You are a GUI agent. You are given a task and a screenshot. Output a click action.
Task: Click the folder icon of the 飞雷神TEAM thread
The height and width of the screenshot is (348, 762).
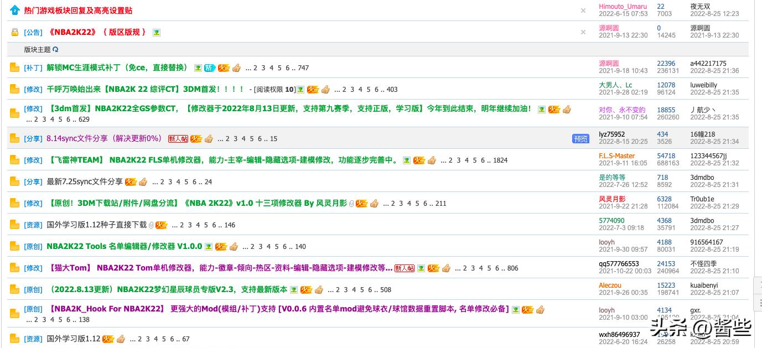click(x=15, y=160)
